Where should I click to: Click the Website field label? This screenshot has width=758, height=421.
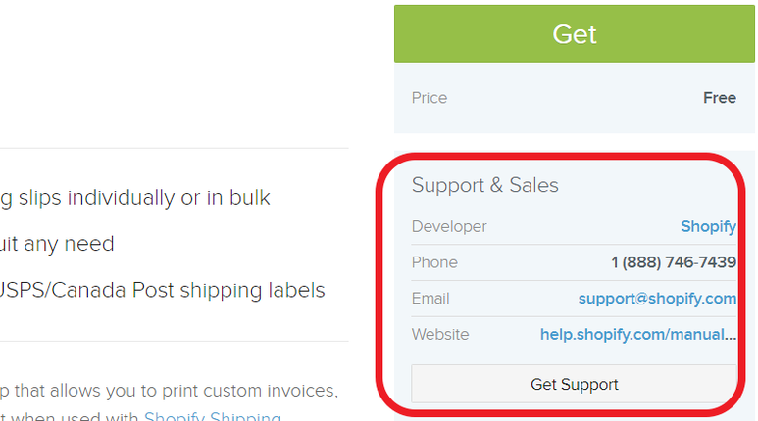pos(440,334)
